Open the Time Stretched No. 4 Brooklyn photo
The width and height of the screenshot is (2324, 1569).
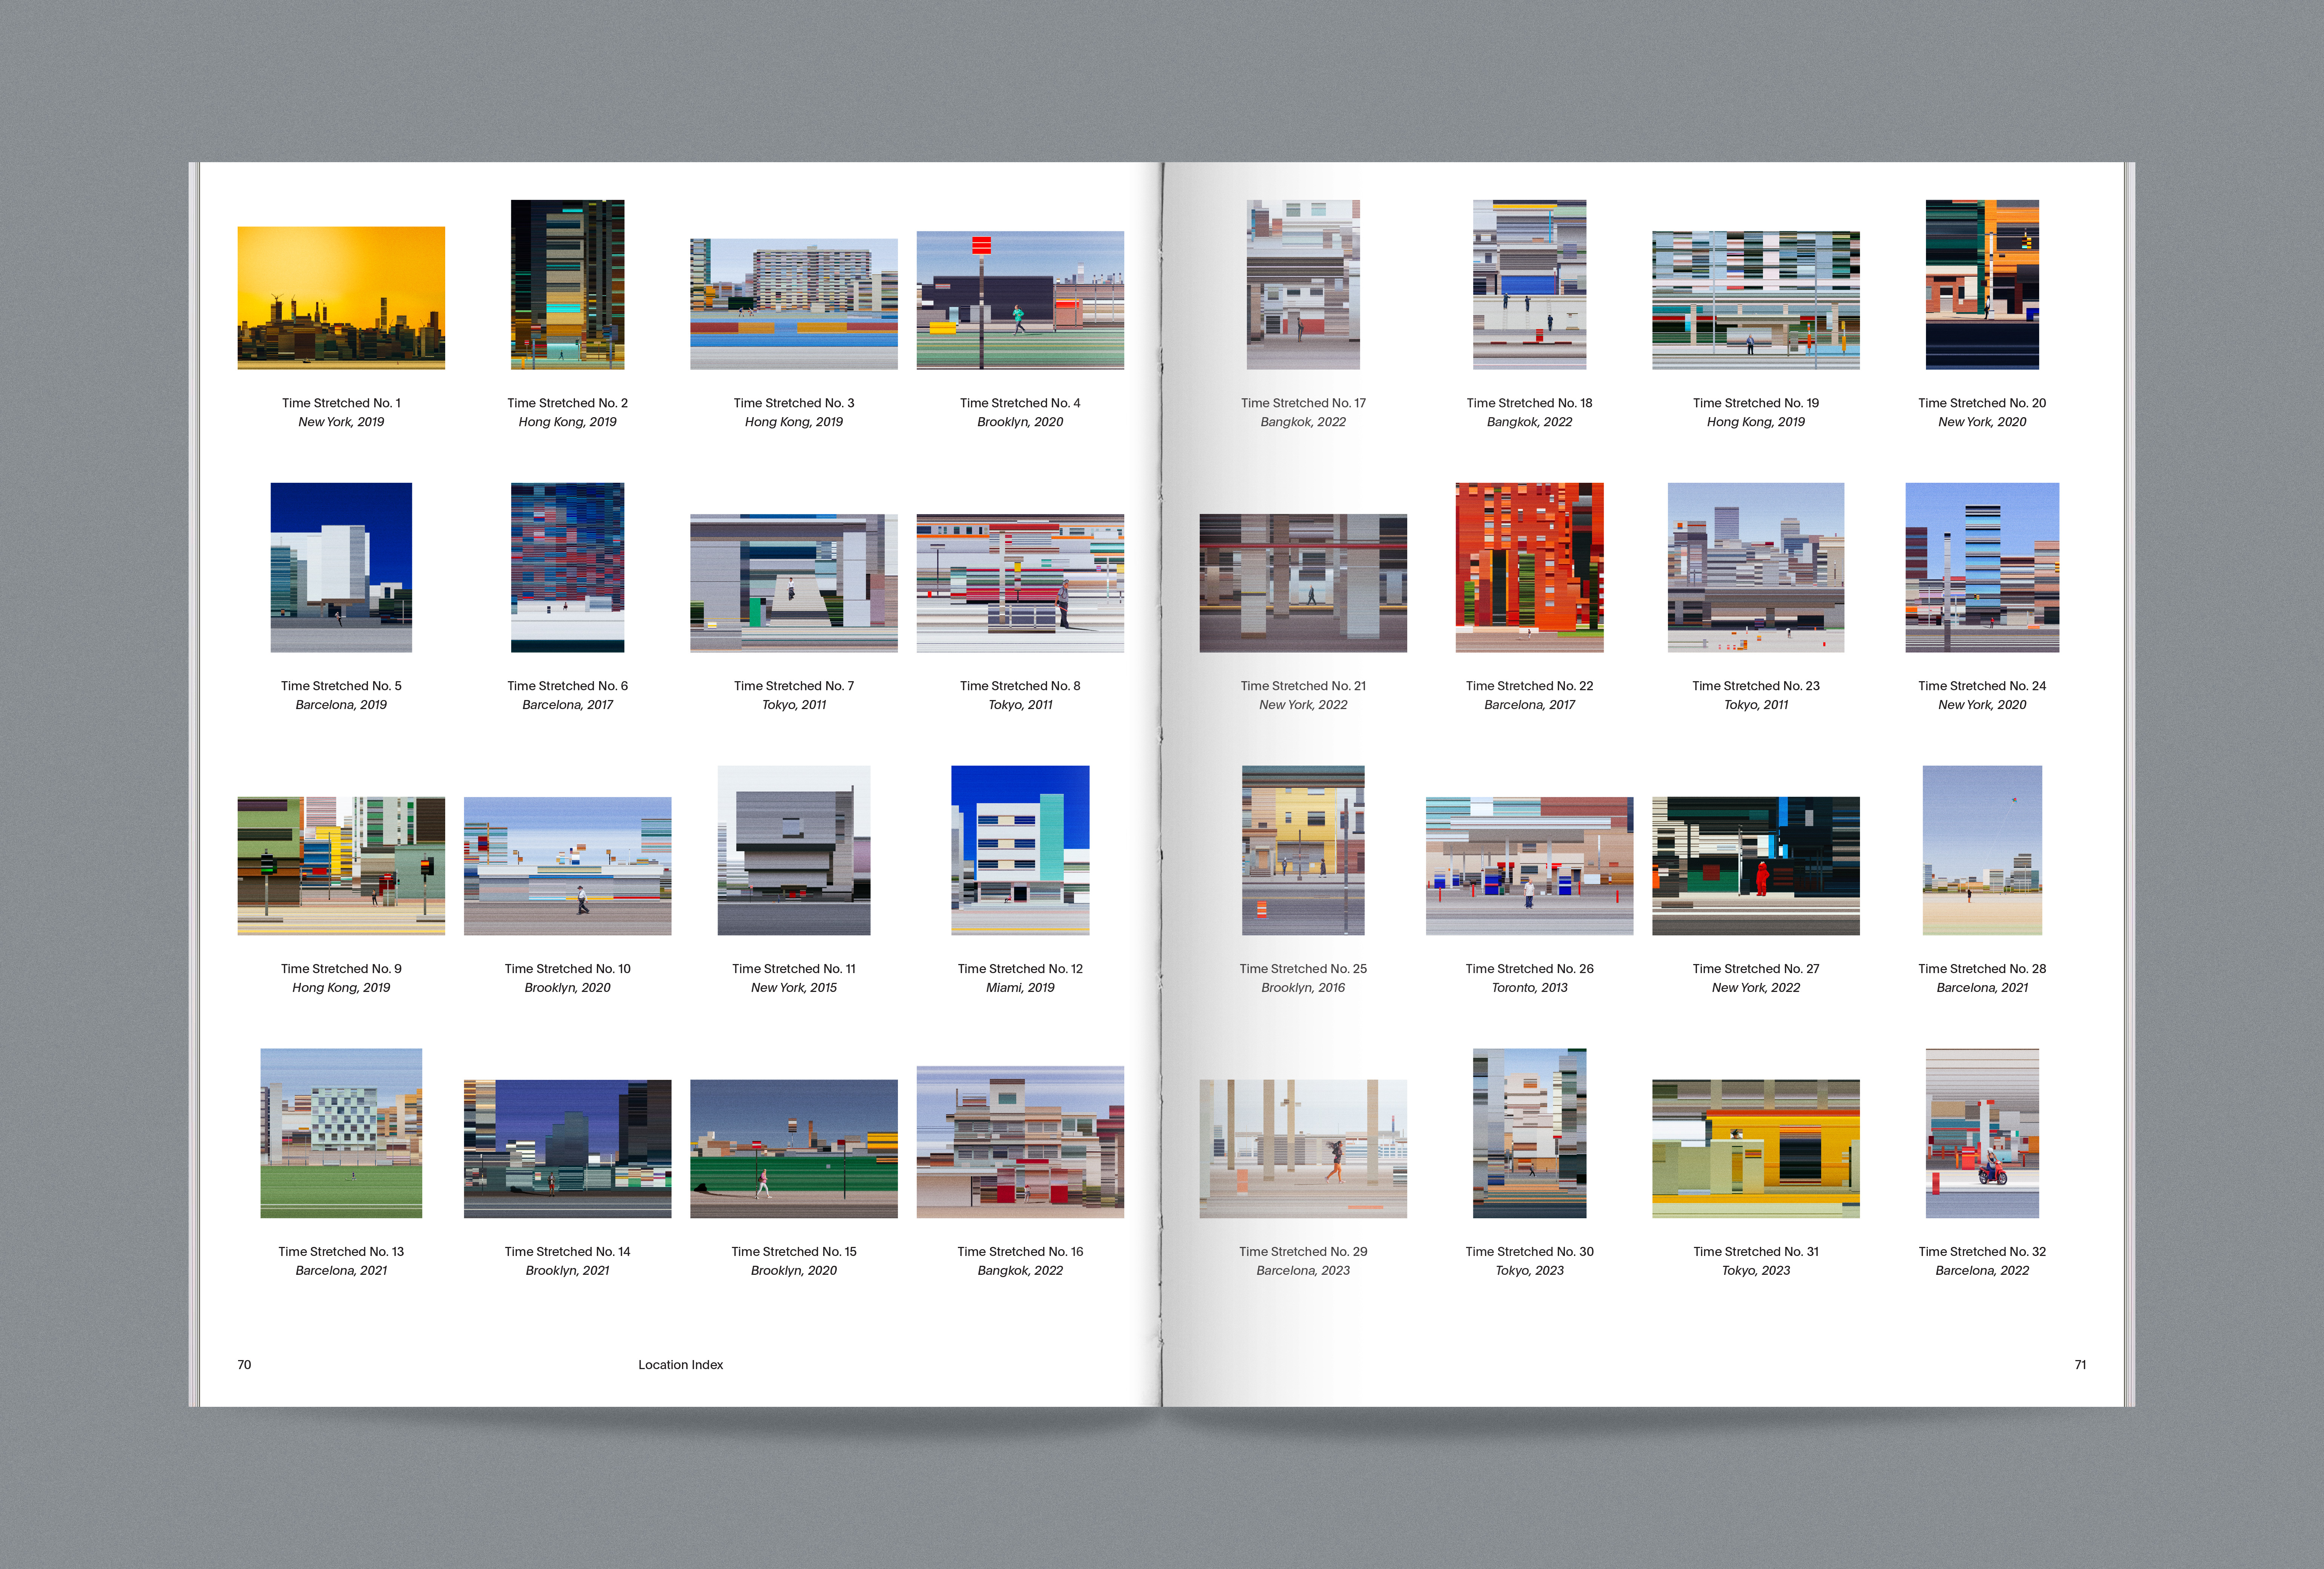[x=1020, y=300]
